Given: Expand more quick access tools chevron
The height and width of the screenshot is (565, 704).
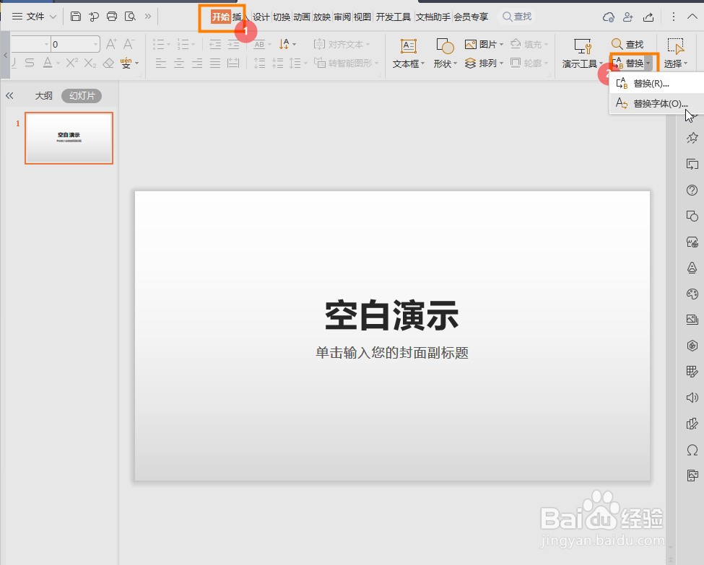Looking at the screenshot, I should tap(148, 17).
